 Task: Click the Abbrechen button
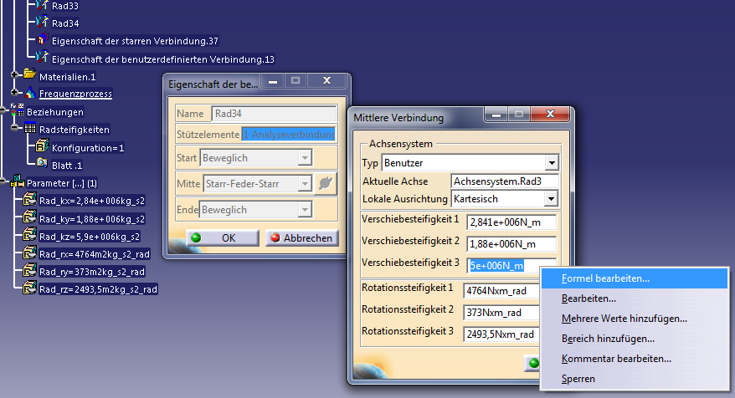pyautogui.click(x=301, y=237)
